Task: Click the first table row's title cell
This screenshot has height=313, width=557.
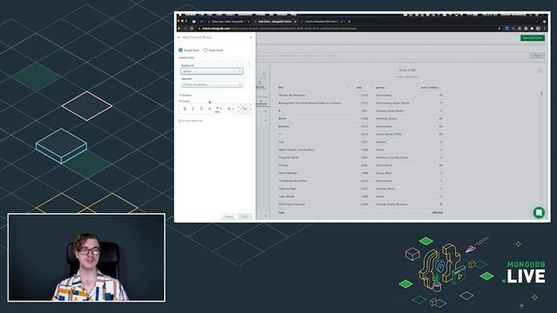Action: click(x=292, y=95)
